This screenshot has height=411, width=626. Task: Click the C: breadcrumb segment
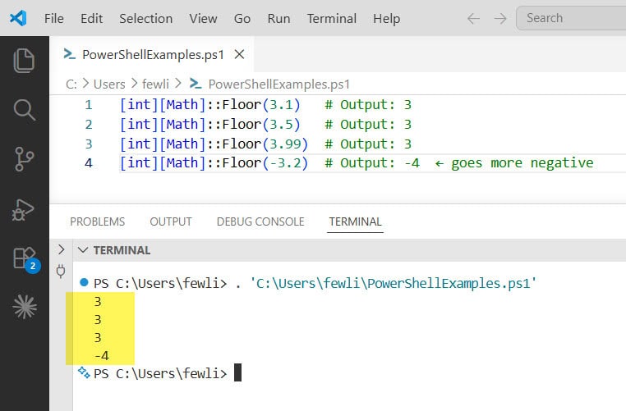point(71,84)
